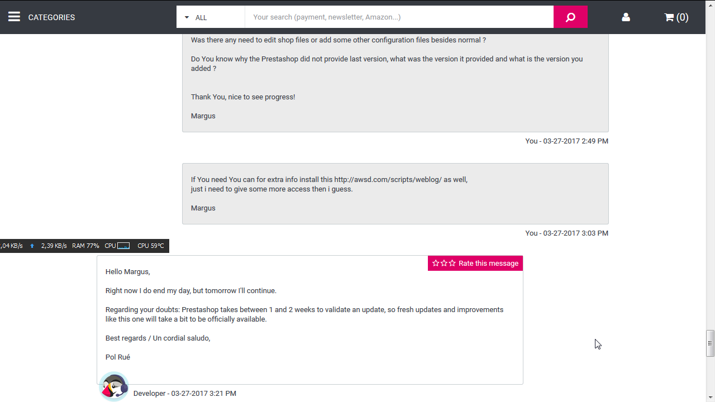Focus the search text field
This screenshot has width=715, height=402.
tap(399, 17)
